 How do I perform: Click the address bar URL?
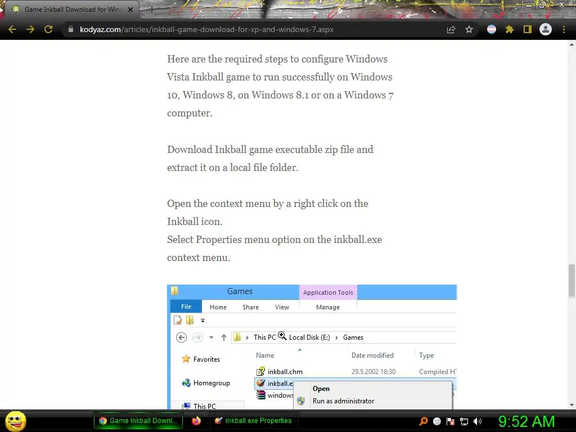tap(206, 29)
